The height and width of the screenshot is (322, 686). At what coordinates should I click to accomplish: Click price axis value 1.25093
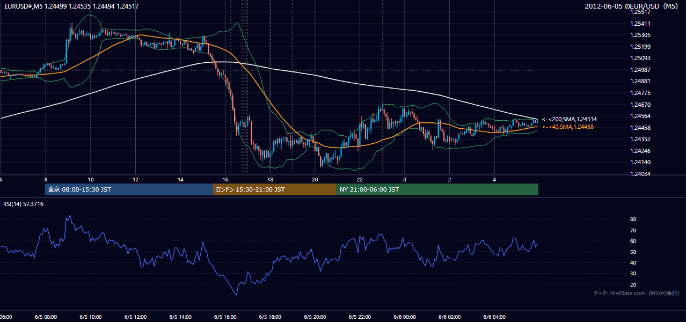(641, 58)
